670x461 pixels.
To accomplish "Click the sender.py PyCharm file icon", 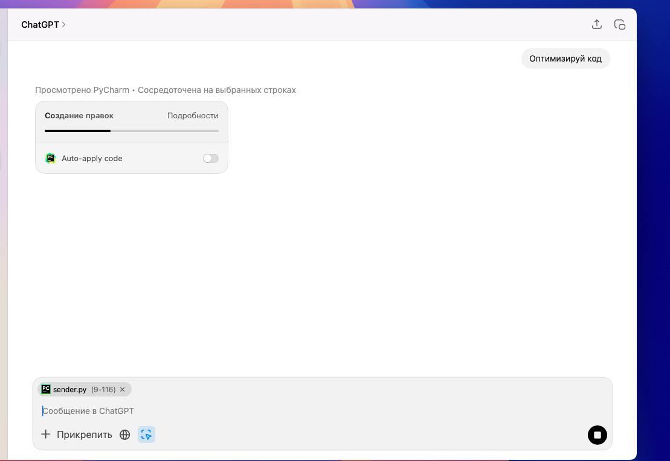I will [46, 389].
